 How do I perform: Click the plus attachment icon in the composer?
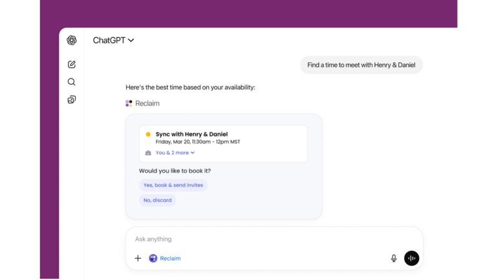tap(138, 258)
